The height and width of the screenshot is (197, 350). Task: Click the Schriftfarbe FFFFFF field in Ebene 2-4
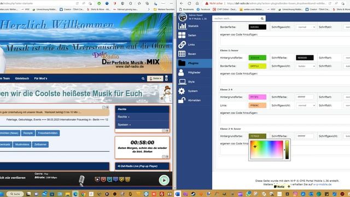pyautogui.click(x=305, y=97)
